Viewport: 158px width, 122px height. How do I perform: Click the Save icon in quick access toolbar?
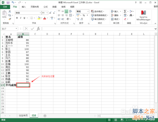coord(8,2)
